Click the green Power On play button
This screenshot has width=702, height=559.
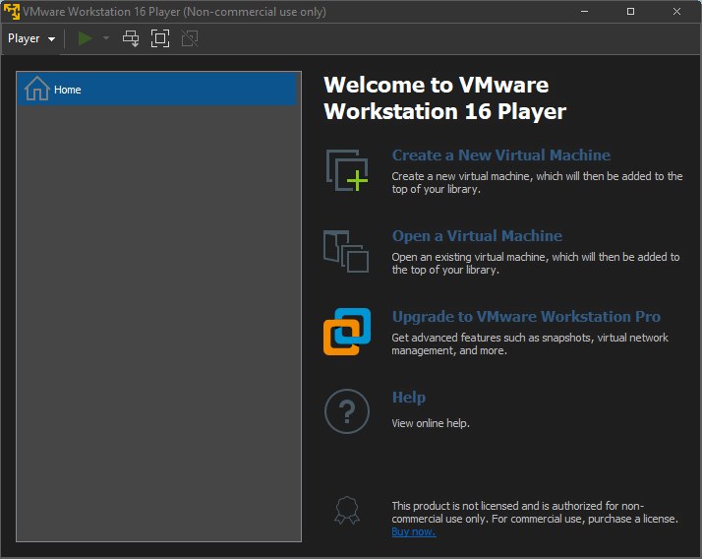86,38
